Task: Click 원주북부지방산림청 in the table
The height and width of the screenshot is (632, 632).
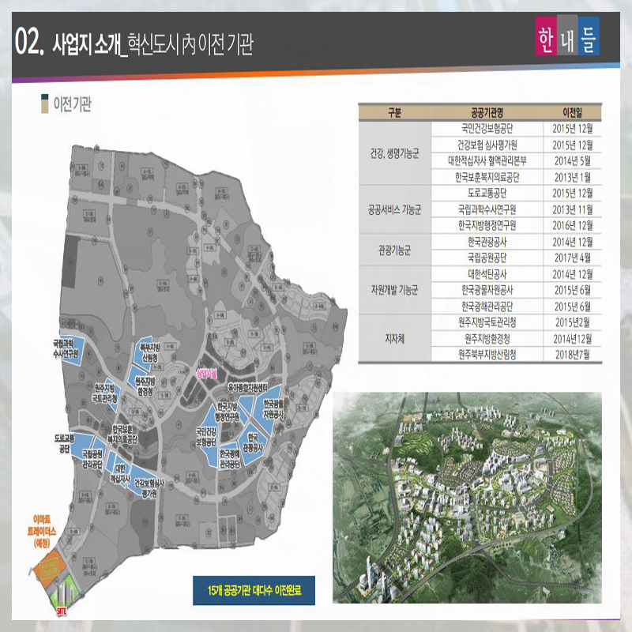Action: tap(487, 355)
